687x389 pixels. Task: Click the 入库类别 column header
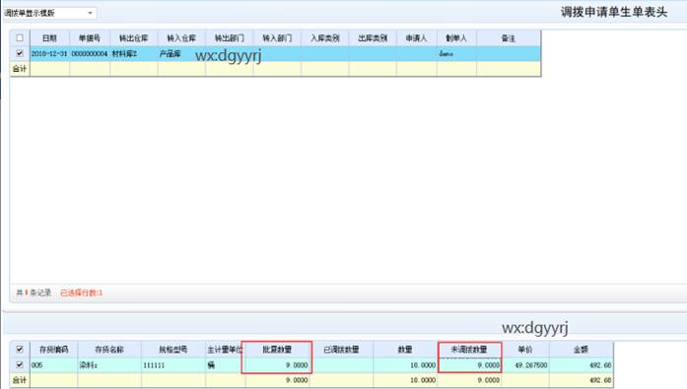(x=324, y=38)
